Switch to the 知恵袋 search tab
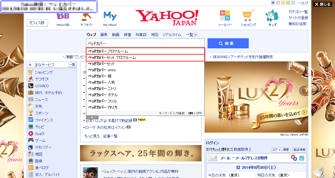335x178 pixels. click(141, 35)
